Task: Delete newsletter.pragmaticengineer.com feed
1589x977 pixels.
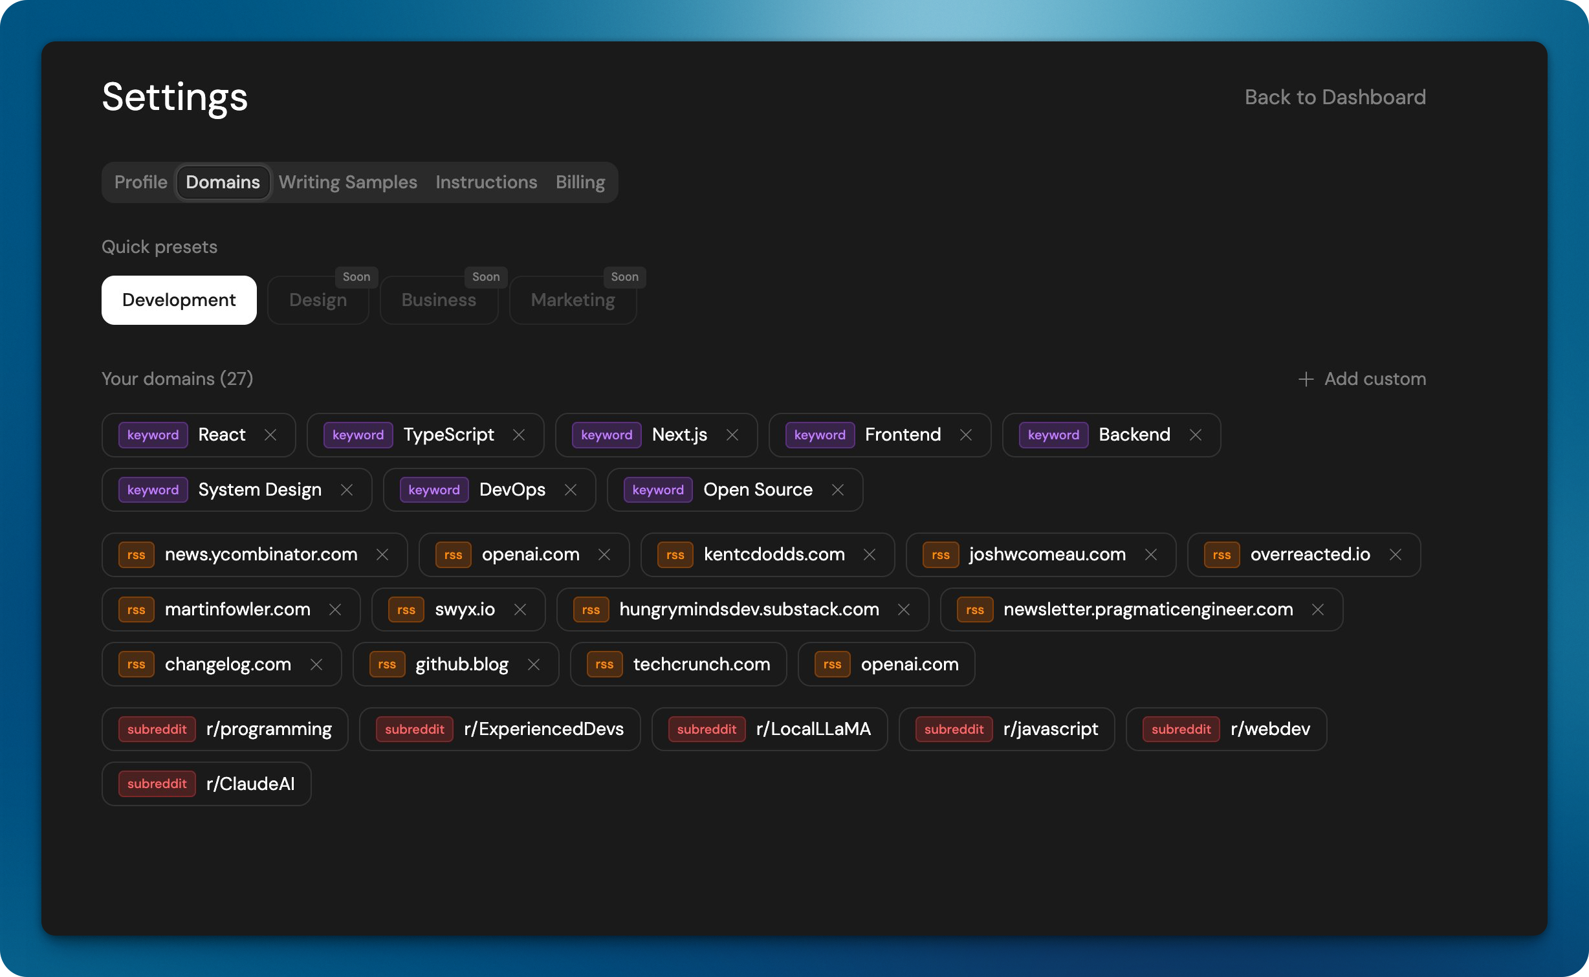Action: click(1318, 609)
